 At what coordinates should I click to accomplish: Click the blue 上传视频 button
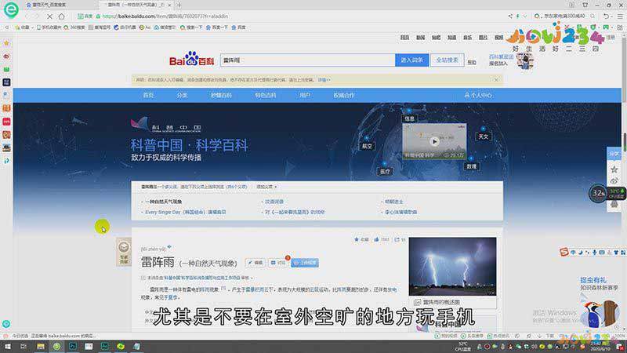pyautogui.click(x=305, y=263)
